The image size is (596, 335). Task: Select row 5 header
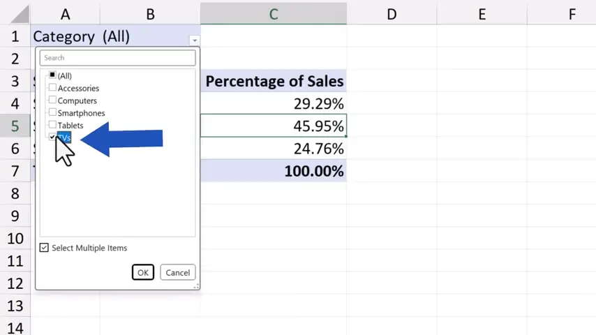click(15, 126)
